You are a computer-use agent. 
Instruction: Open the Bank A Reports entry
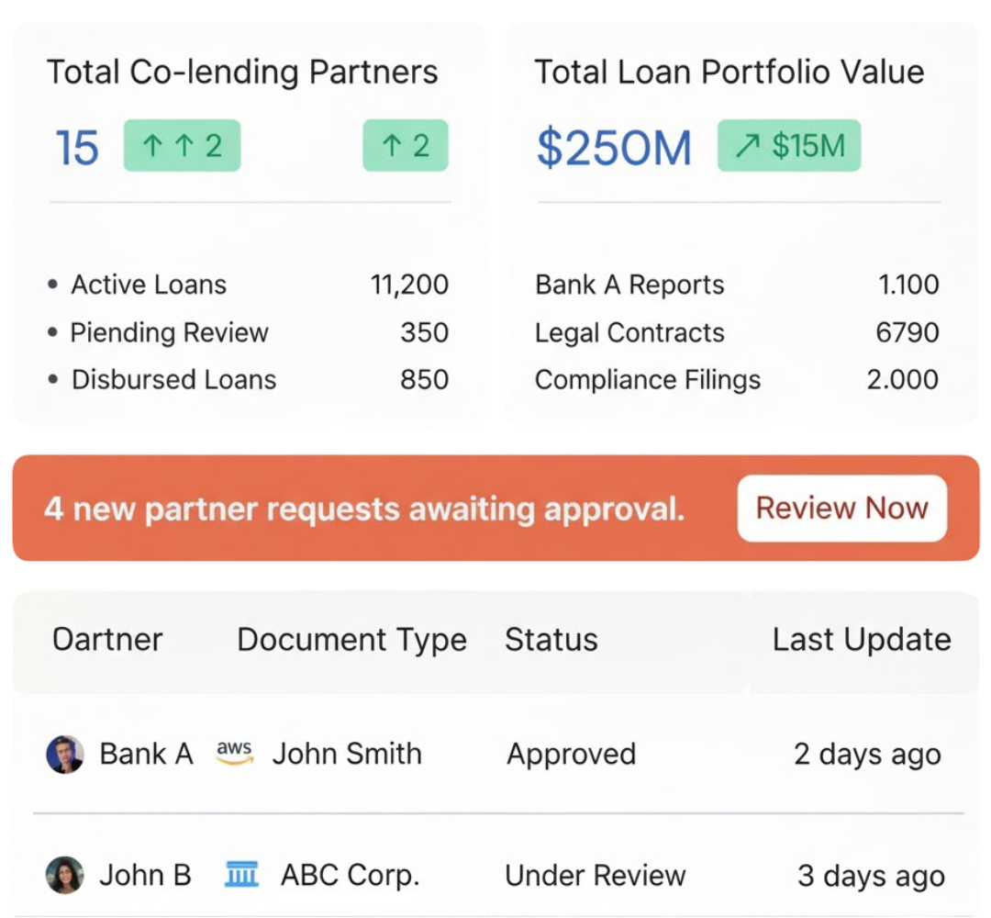coord(629,285)
